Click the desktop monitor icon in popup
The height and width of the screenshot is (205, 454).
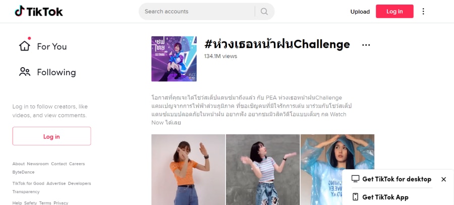355,179
